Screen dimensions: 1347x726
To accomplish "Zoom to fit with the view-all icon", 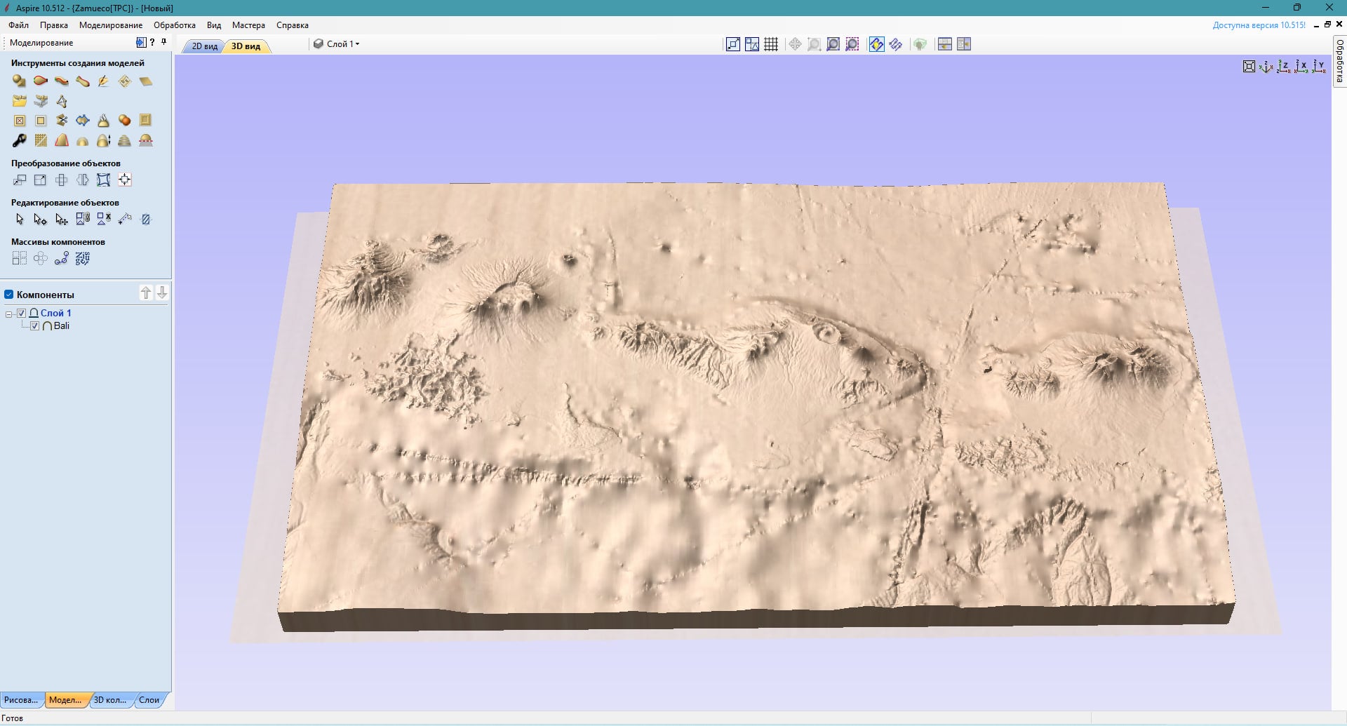I will [x=1249, y=66].
